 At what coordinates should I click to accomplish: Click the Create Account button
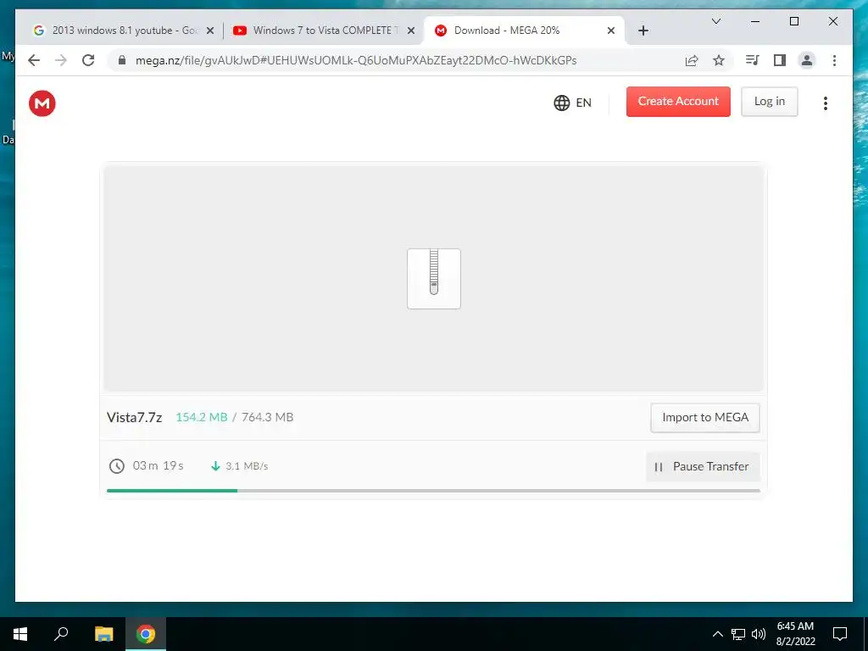pos(678,102)
